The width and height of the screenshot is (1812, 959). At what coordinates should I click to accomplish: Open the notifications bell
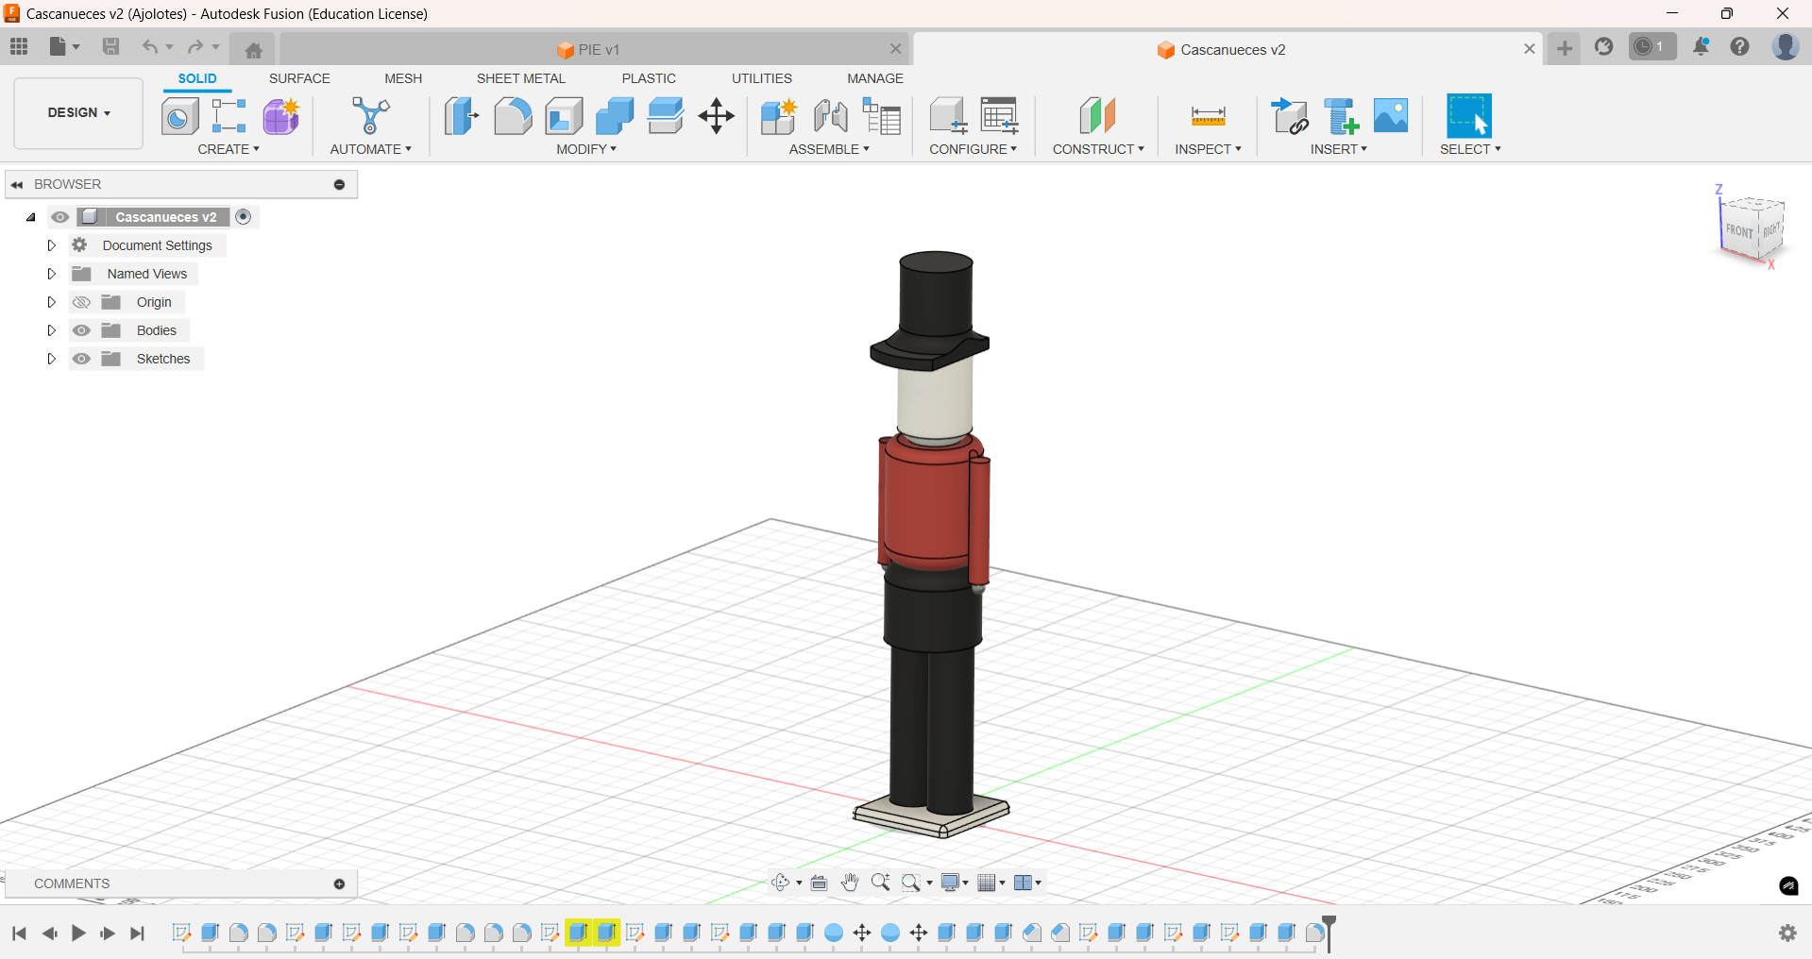point(1701,47)
